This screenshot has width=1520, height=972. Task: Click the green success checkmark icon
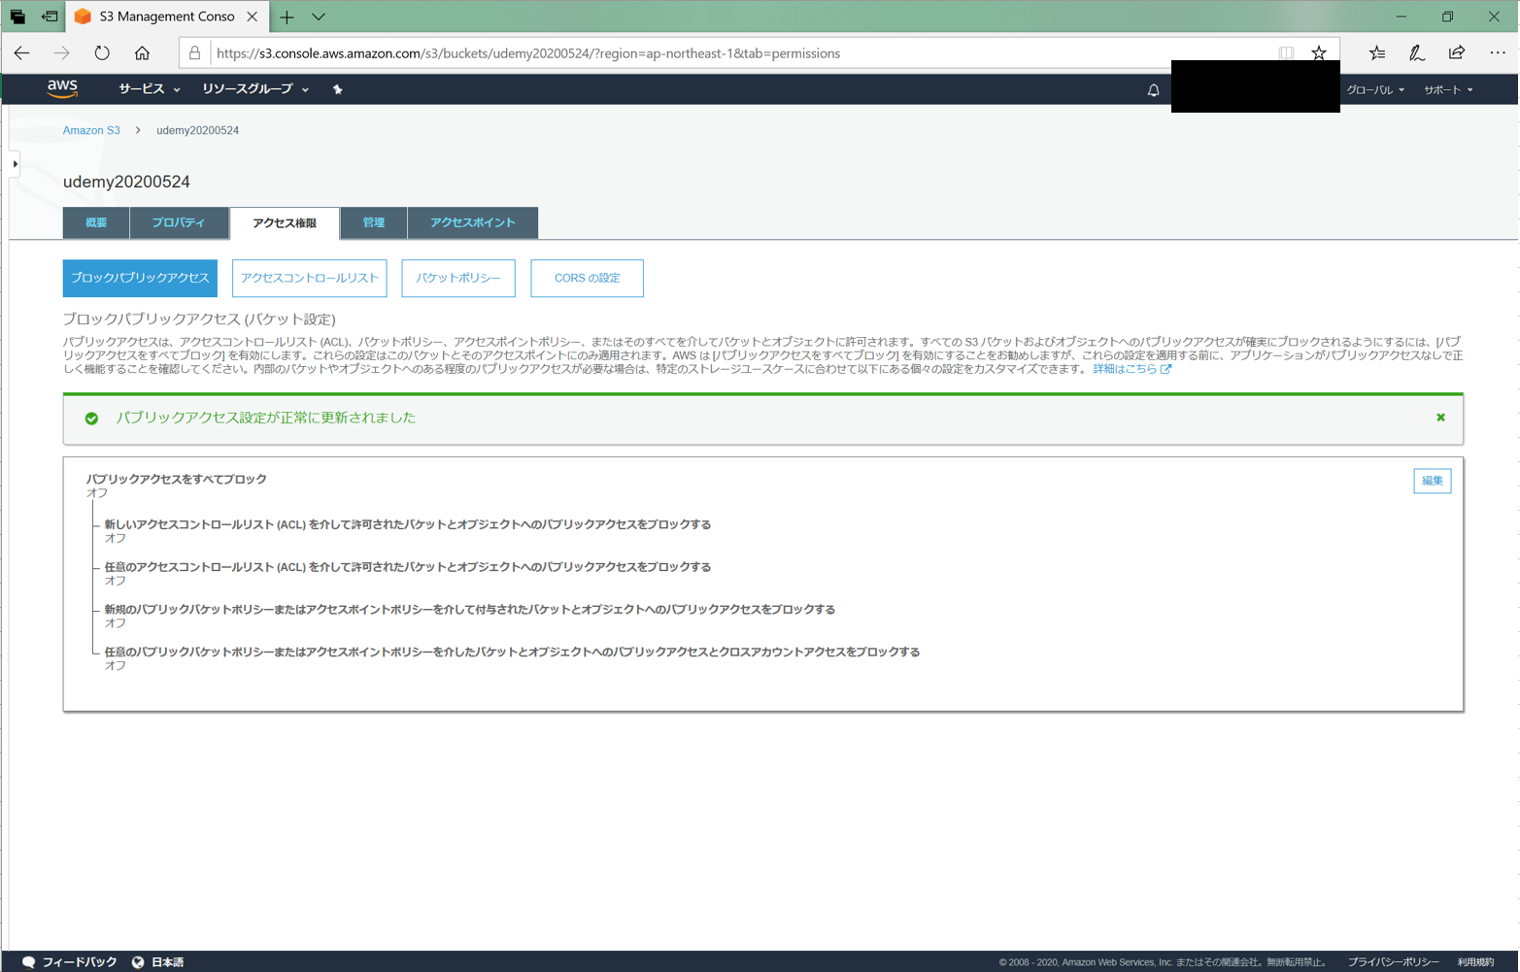tap(91, 419)
